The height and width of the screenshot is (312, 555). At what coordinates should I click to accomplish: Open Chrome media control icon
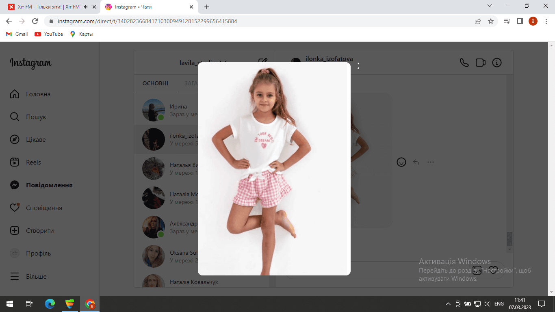coord(507,21)
